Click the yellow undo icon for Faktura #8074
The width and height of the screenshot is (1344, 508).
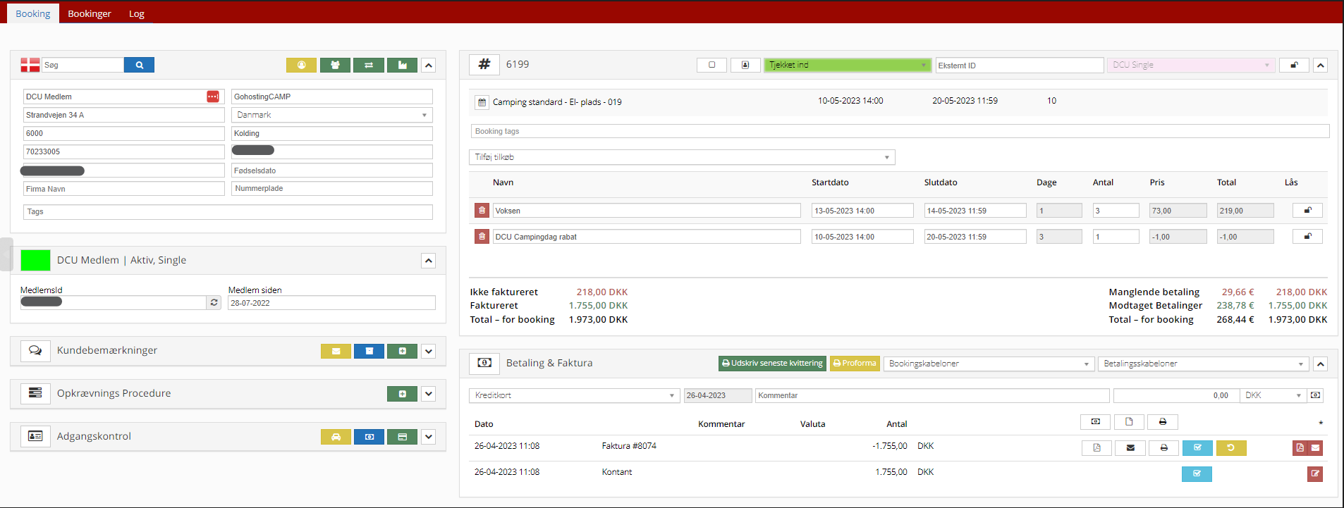(x=1230, y=448)
